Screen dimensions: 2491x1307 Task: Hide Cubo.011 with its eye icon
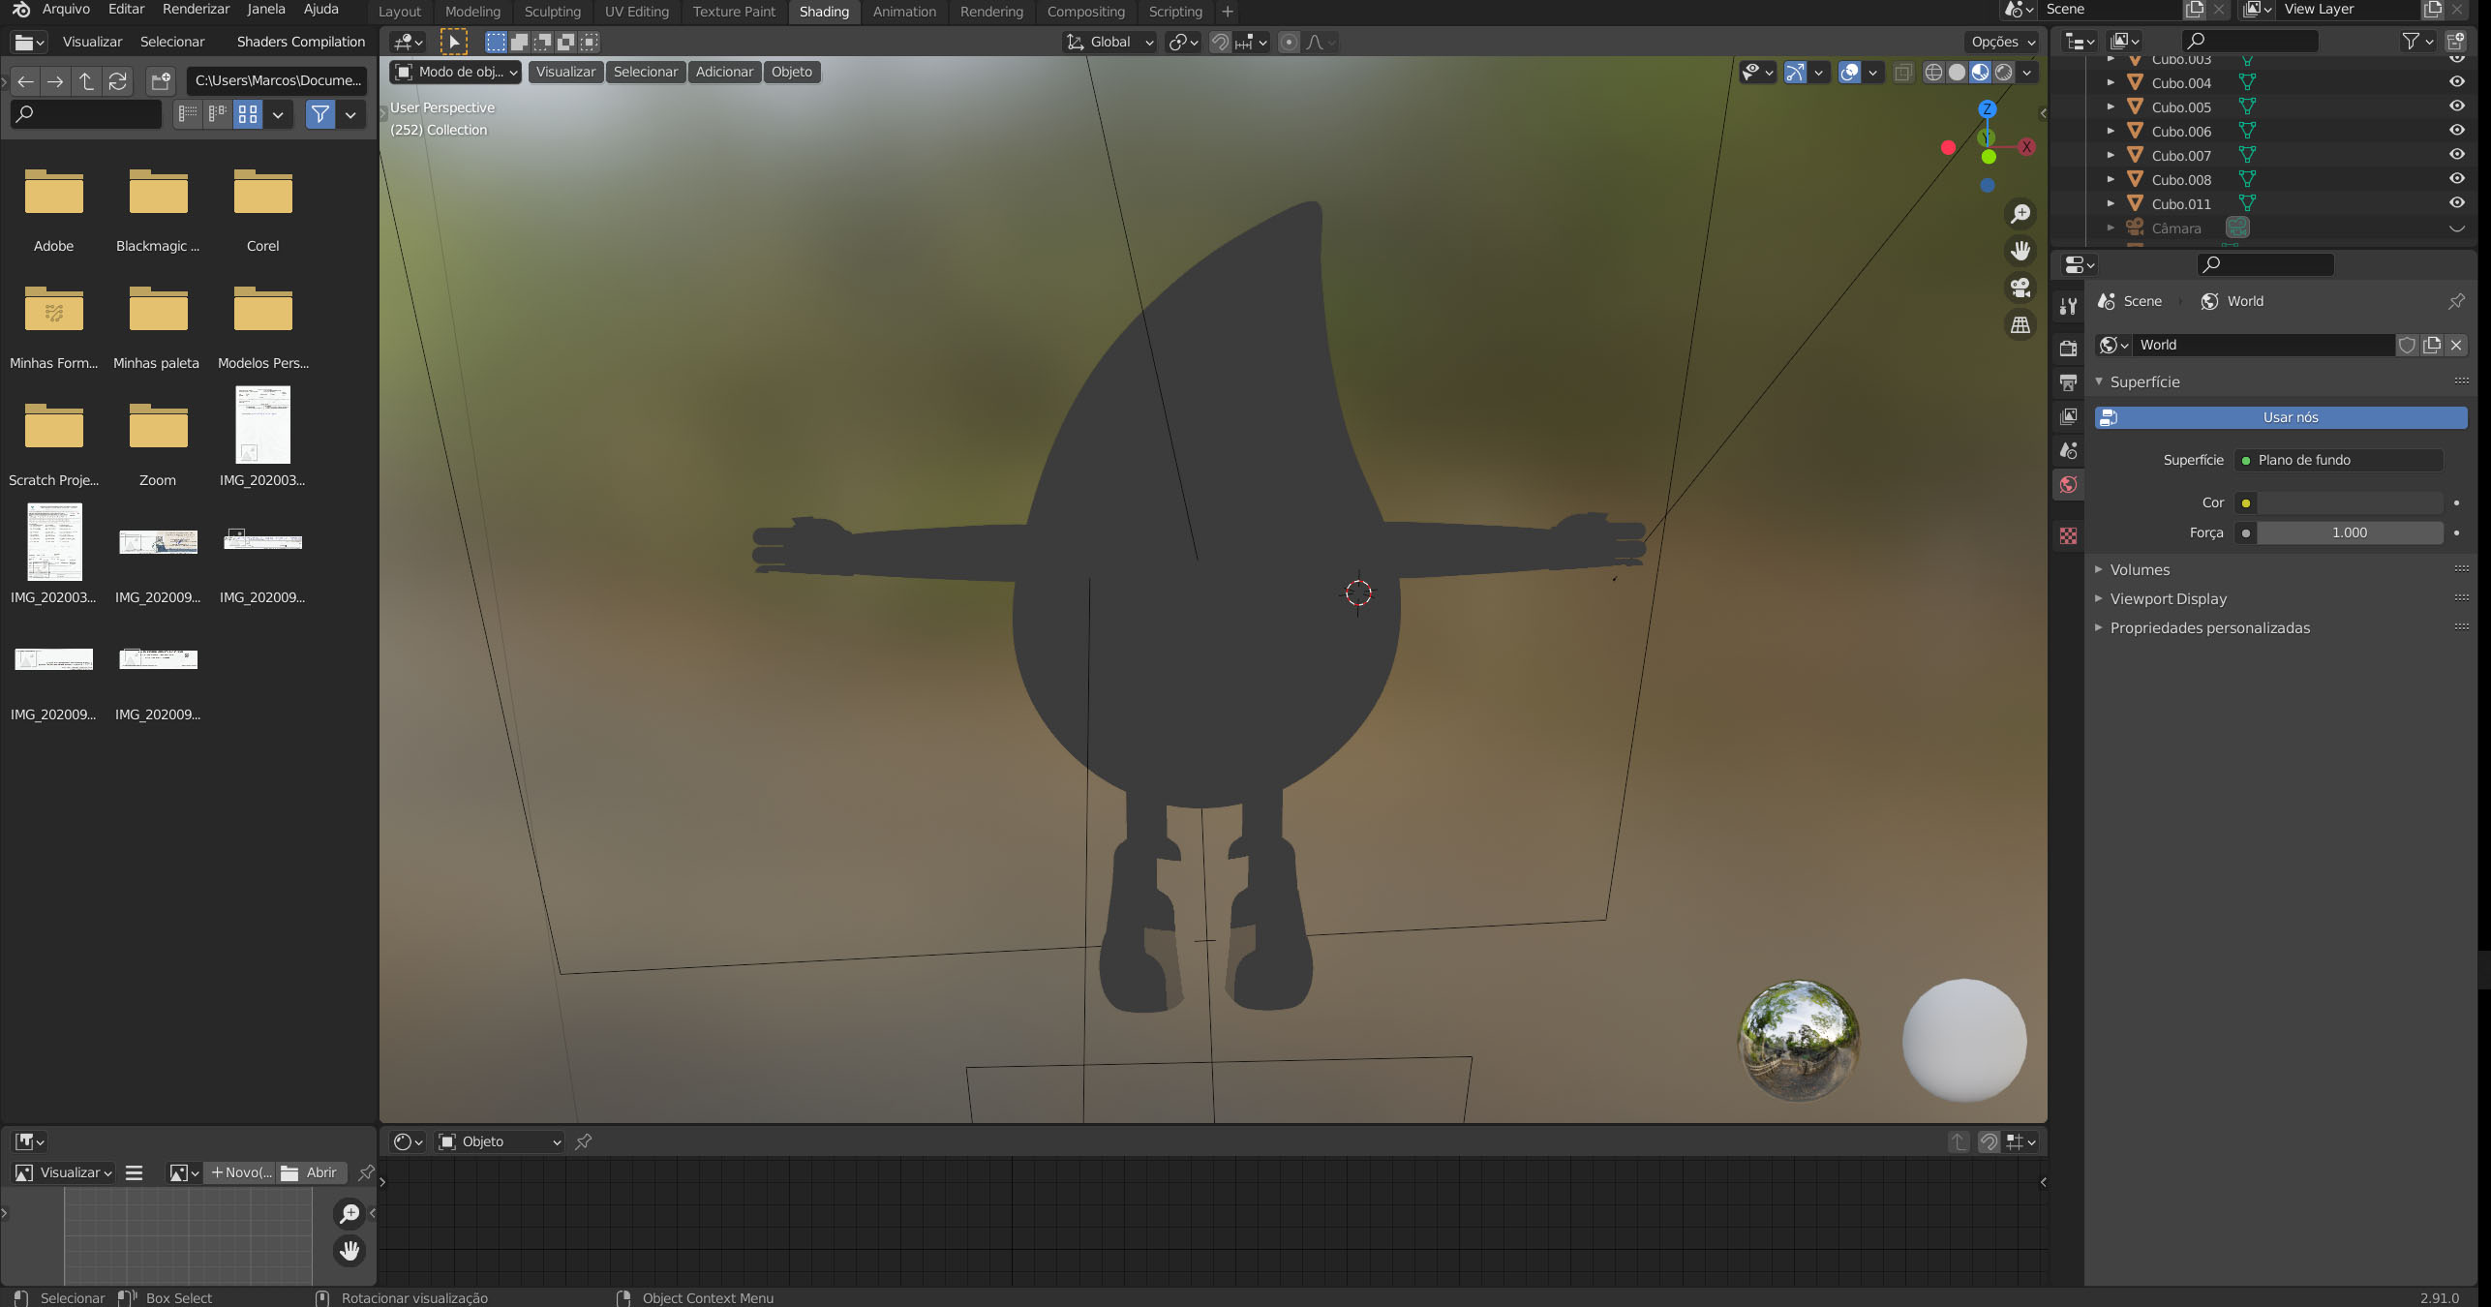pyautogui.click(x=2457, y=203)
